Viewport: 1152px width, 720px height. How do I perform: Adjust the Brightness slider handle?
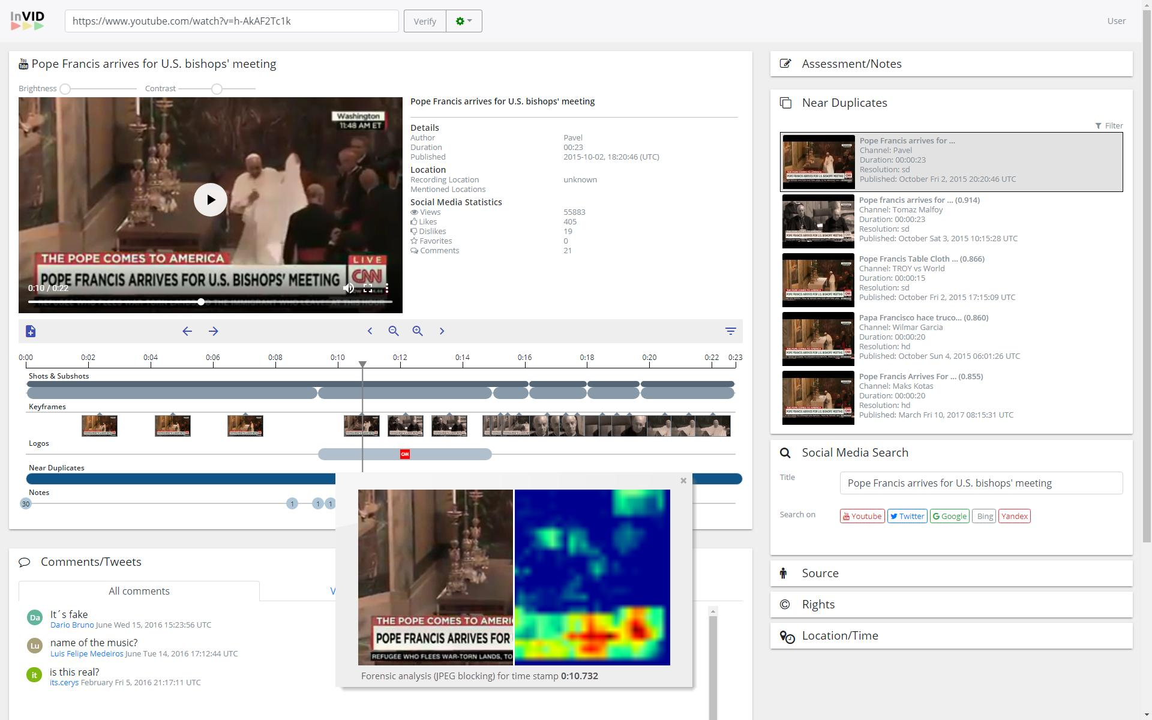pyautogui.click(x=65, y=89)
